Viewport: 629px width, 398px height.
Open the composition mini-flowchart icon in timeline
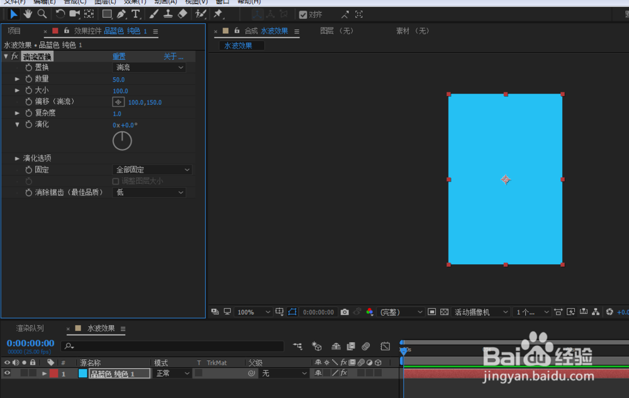[298, 346]
